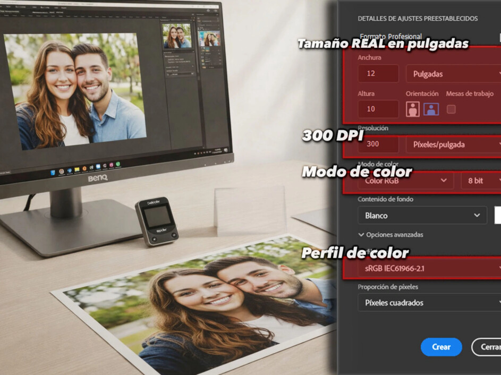The width and height of the screenshot is (501, 375).
Task: Click the Navigator panel thumbnail on the monitor
Action: [177, 36]
